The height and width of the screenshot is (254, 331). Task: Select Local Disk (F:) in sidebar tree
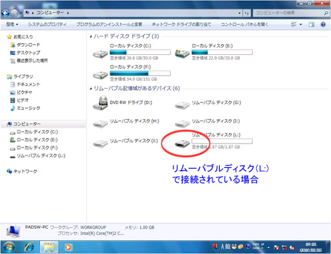coord(34,148)
